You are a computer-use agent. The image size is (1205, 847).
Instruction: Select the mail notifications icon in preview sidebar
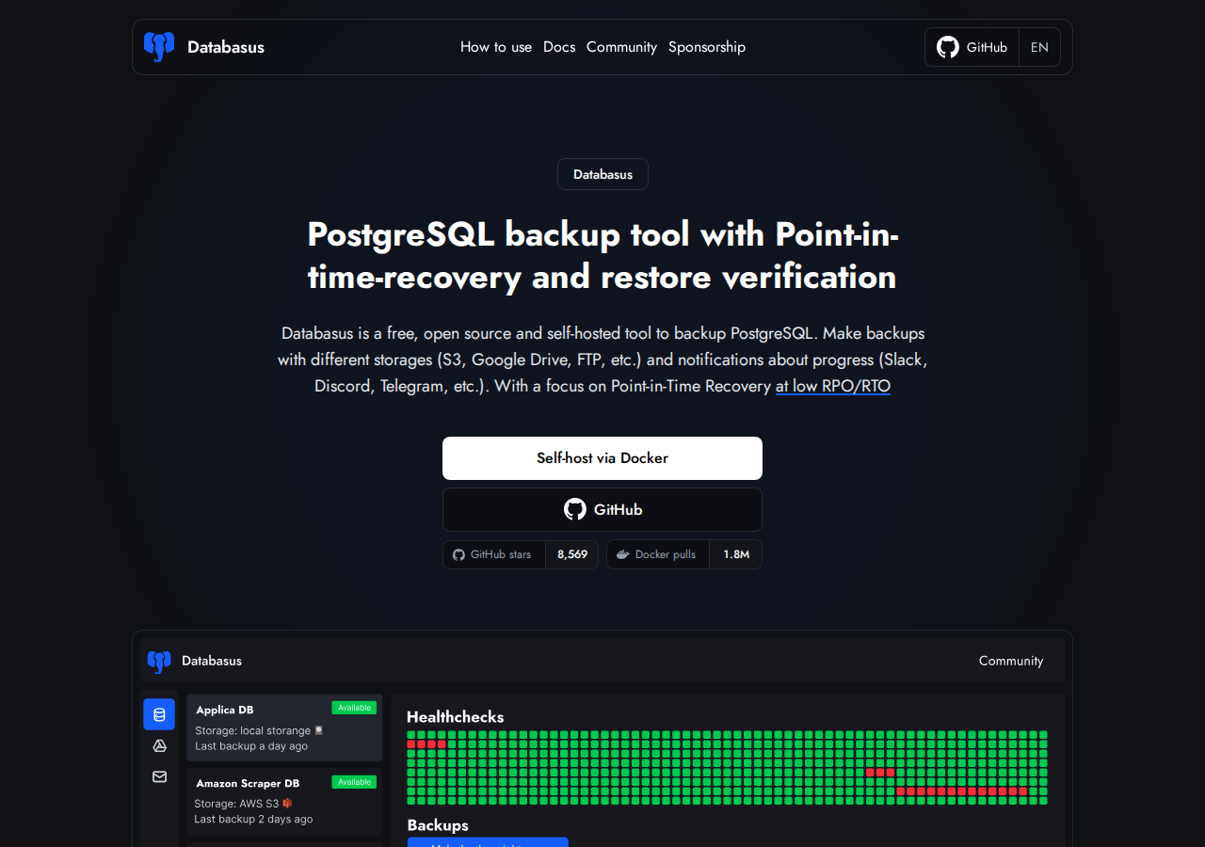tap(159, 776)
